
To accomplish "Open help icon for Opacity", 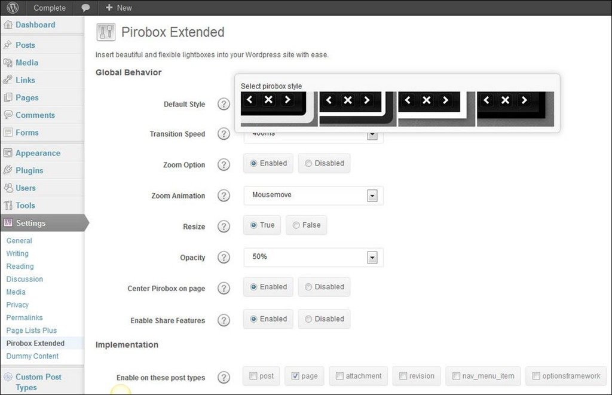I will pyautogui.click(x=224, y=257).
